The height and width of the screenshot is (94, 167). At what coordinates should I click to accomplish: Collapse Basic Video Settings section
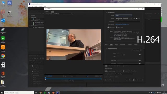coord(106,49)
